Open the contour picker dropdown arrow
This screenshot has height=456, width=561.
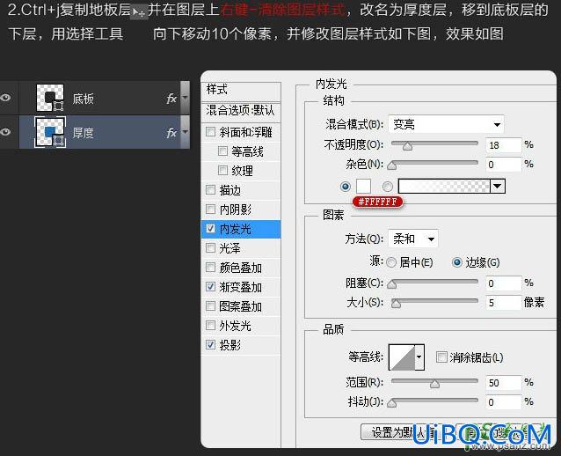click(x=419, y=357)
